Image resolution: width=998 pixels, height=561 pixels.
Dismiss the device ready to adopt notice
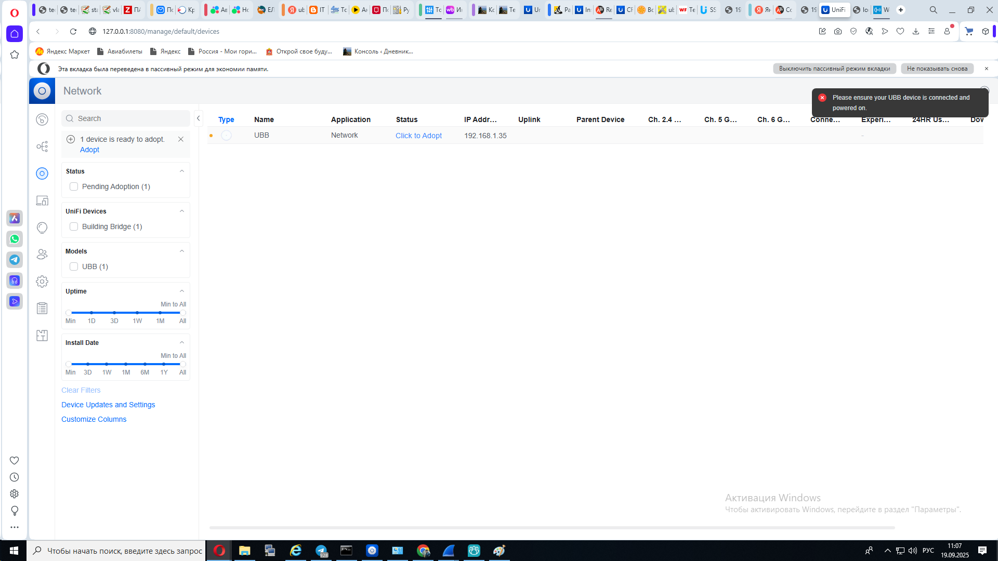pyautogui.click(x=181, y=139)
